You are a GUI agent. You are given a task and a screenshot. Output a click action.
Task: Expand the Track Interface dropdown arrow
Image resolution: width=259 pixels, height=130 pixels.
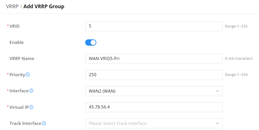[218, 123]
